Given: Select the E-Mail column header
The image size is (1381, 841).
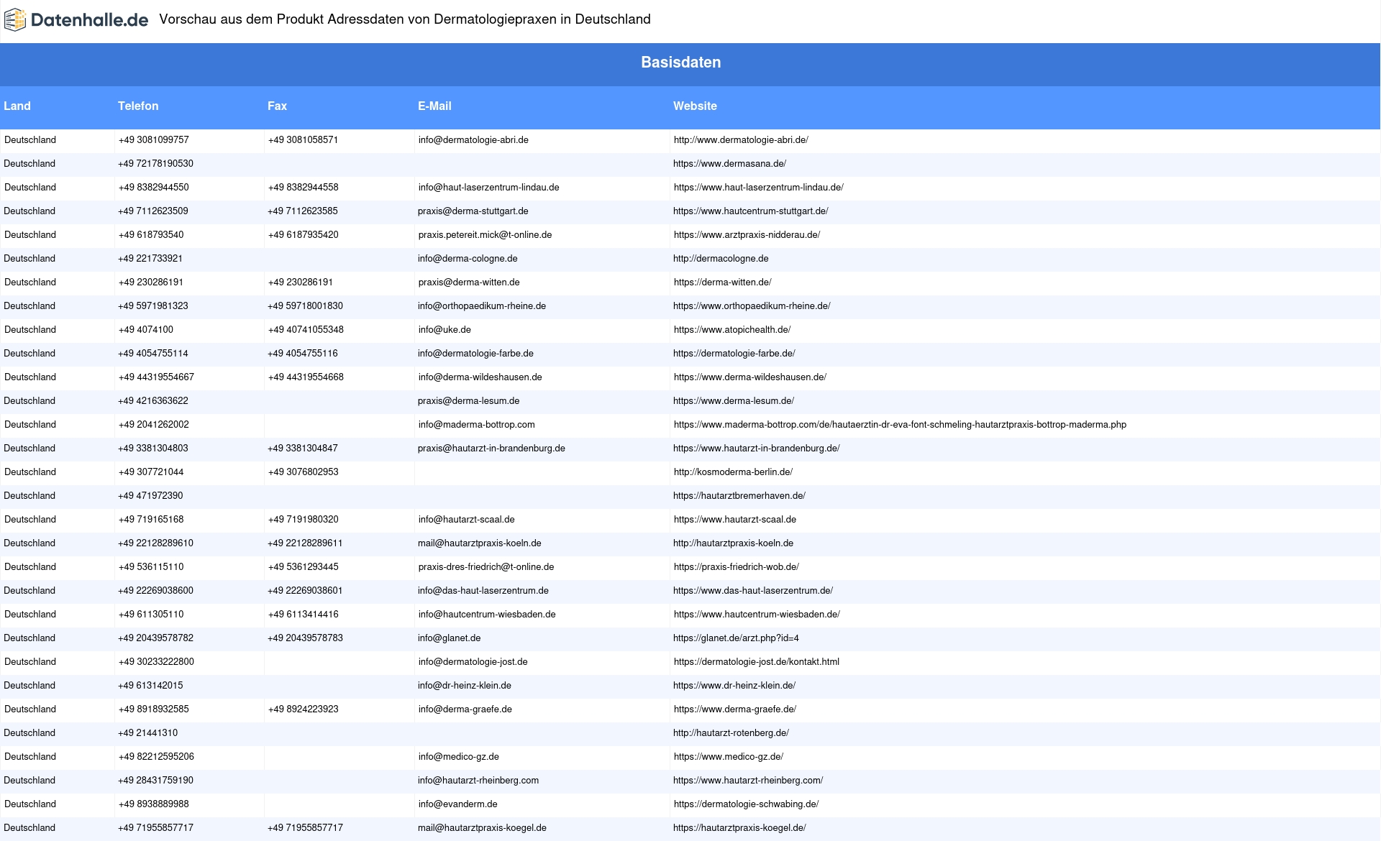Looking at the screenshot, I should coord(434,106).
